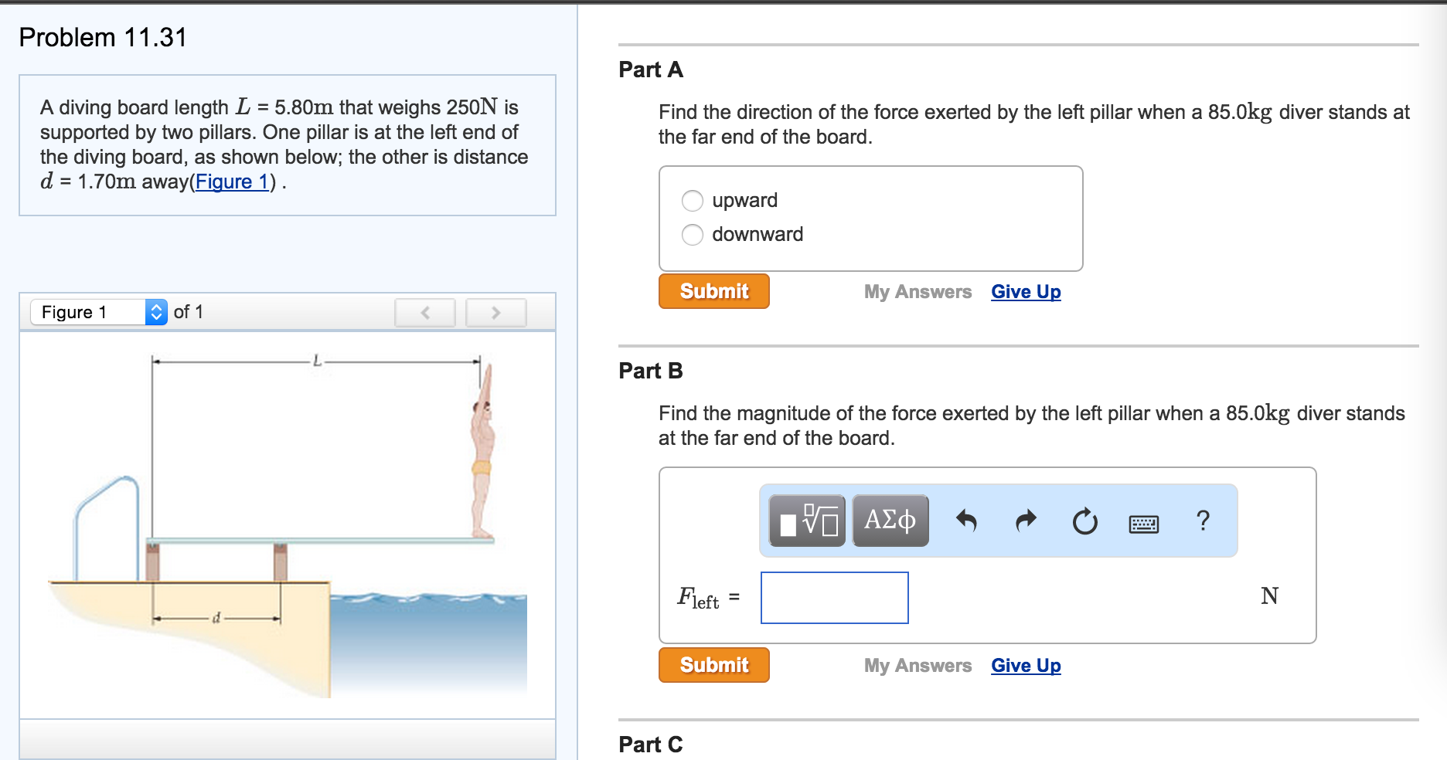
Task: Submit the Part A answer
Action: click(713, 291)
